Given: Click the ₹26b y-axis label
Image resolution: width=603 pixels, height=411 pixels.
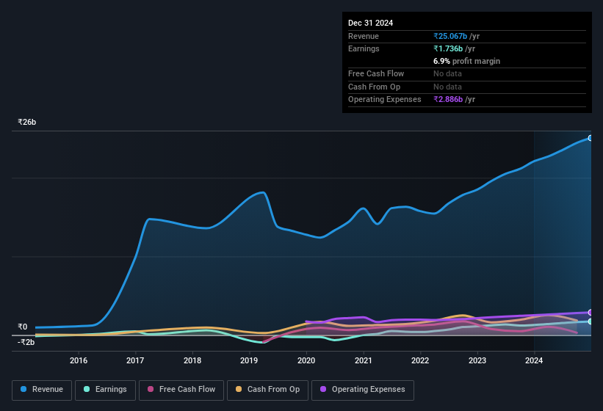Looking at the screenshot, I should (x=27, y=122).
